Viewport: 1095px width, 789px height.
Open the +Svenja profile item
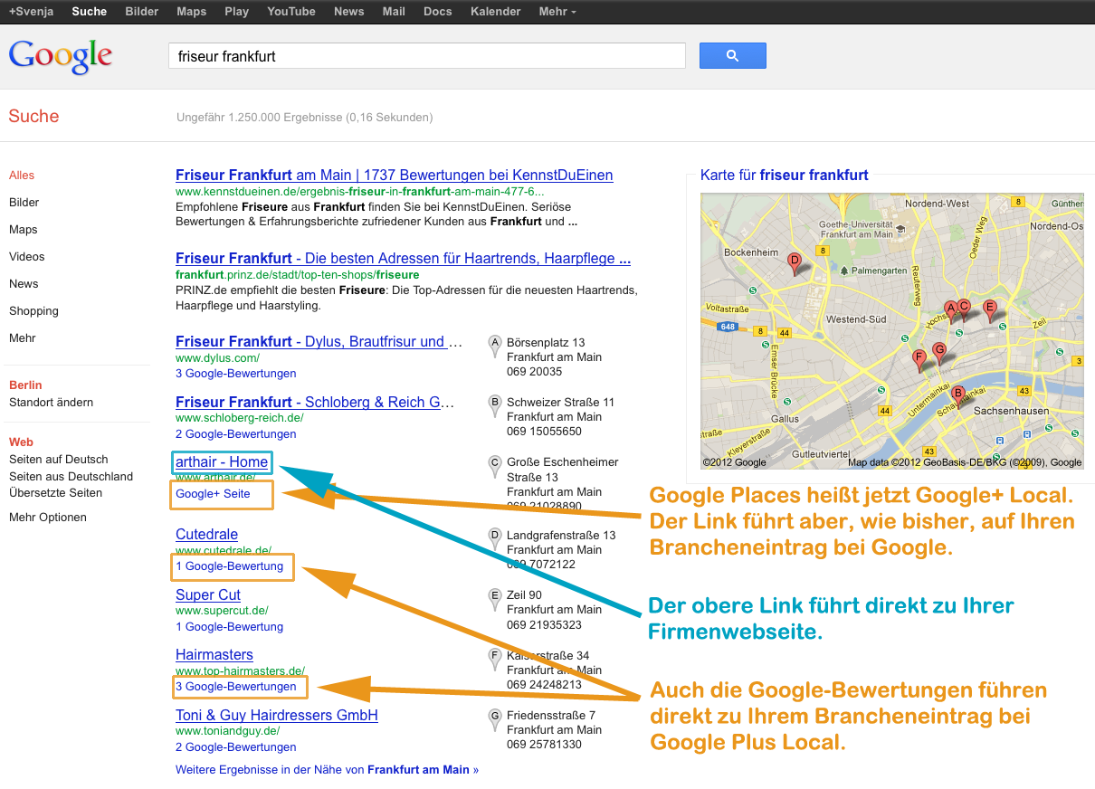(31, 12)
